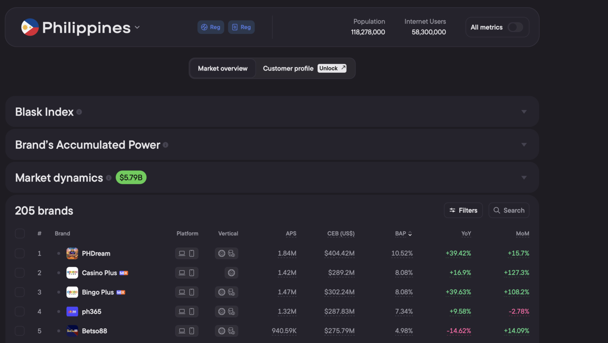The image size is (608, 343).
Task: Expand the Market dynamics section
Action: 524,177
